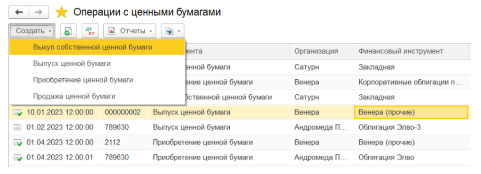Click Выпуск ценной бумаги in 000000002 row
The width and height of the screenshot is (481, 174).
point(192,113)
